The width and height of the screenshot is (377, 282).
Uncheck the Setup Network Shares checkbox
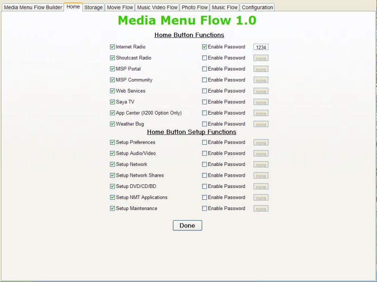tap(113, 175)
